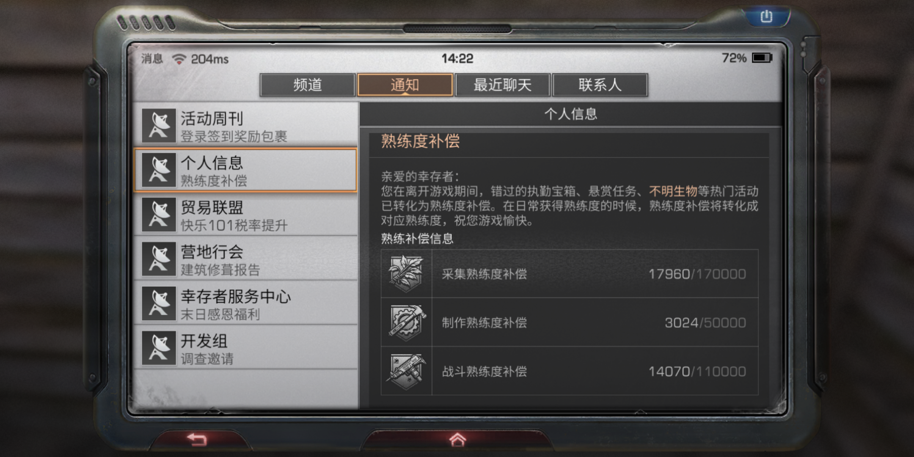
Task: Tap the wifi signal icon
Action: 179,59
